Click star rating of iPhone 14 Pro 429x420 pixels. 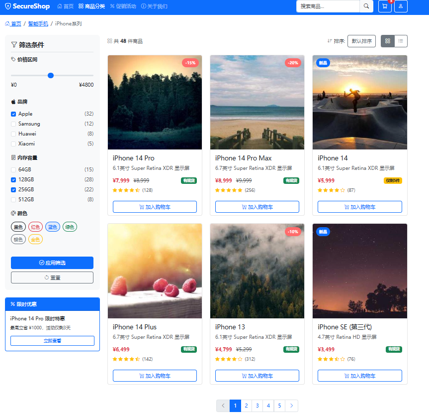coord(126,190)
